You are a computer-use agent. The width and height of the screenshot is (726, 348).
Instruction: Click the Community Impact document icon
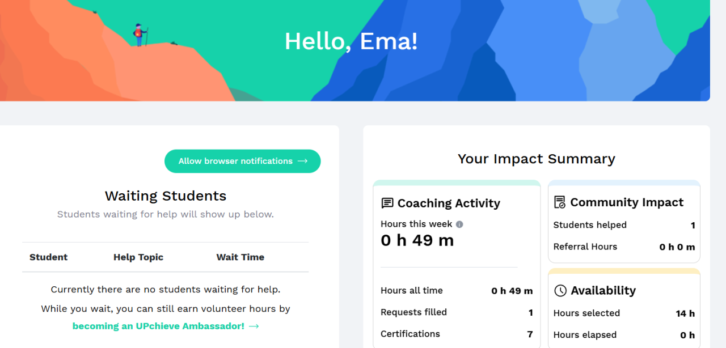point(560,202)
